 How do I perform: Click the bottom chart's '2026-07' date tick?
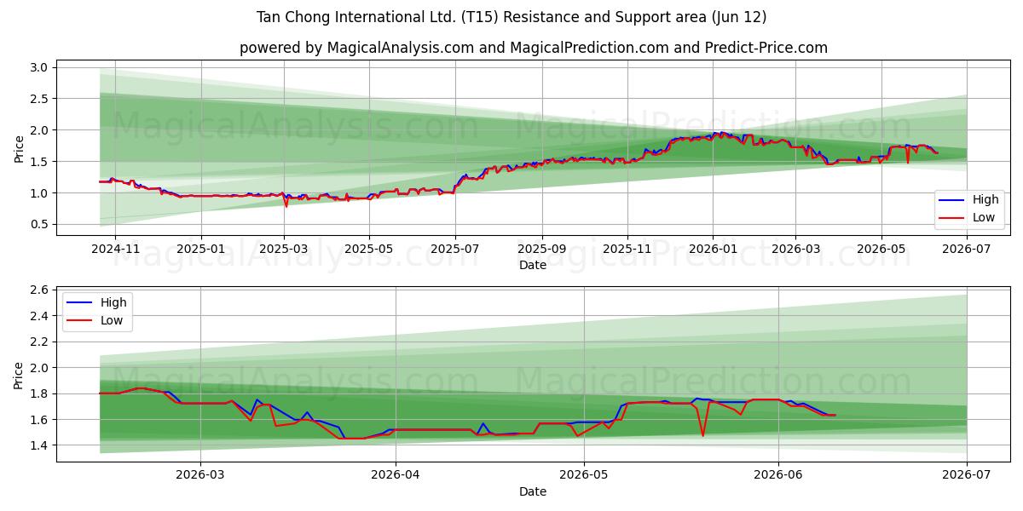(x=967, y=477)
